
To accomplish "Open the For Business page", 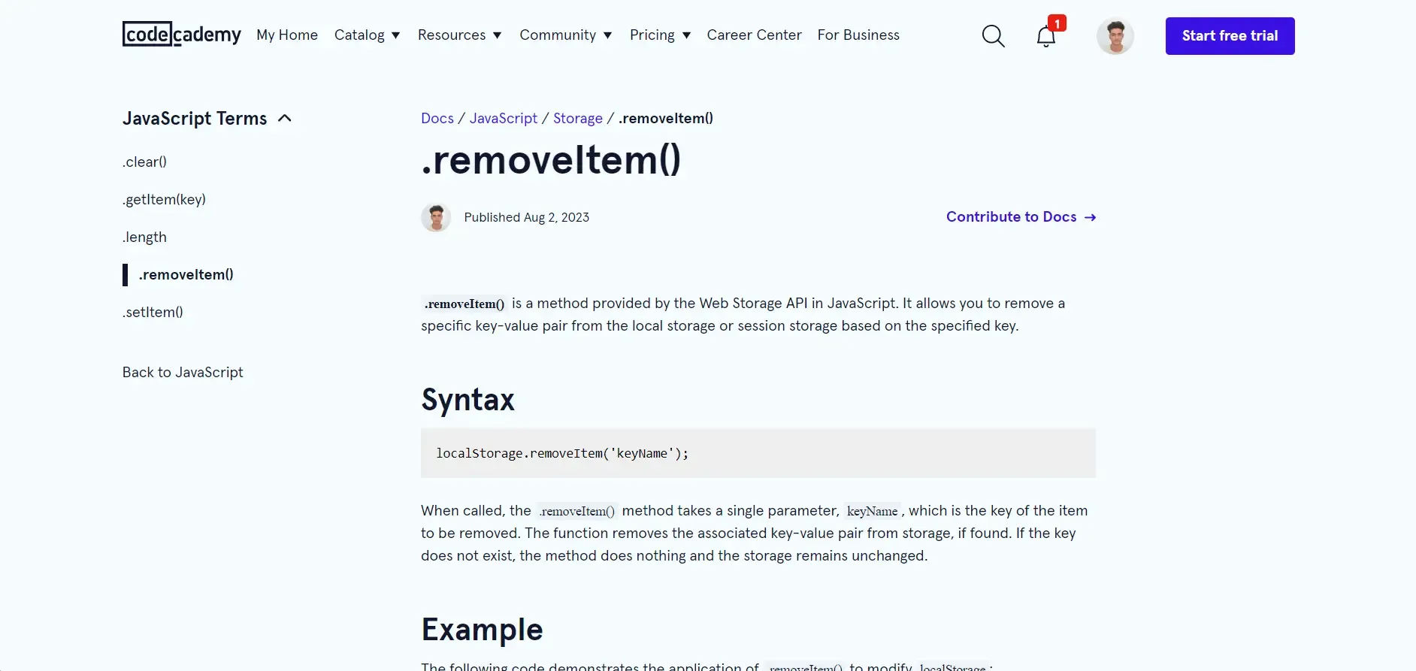I will click(858, 35).
